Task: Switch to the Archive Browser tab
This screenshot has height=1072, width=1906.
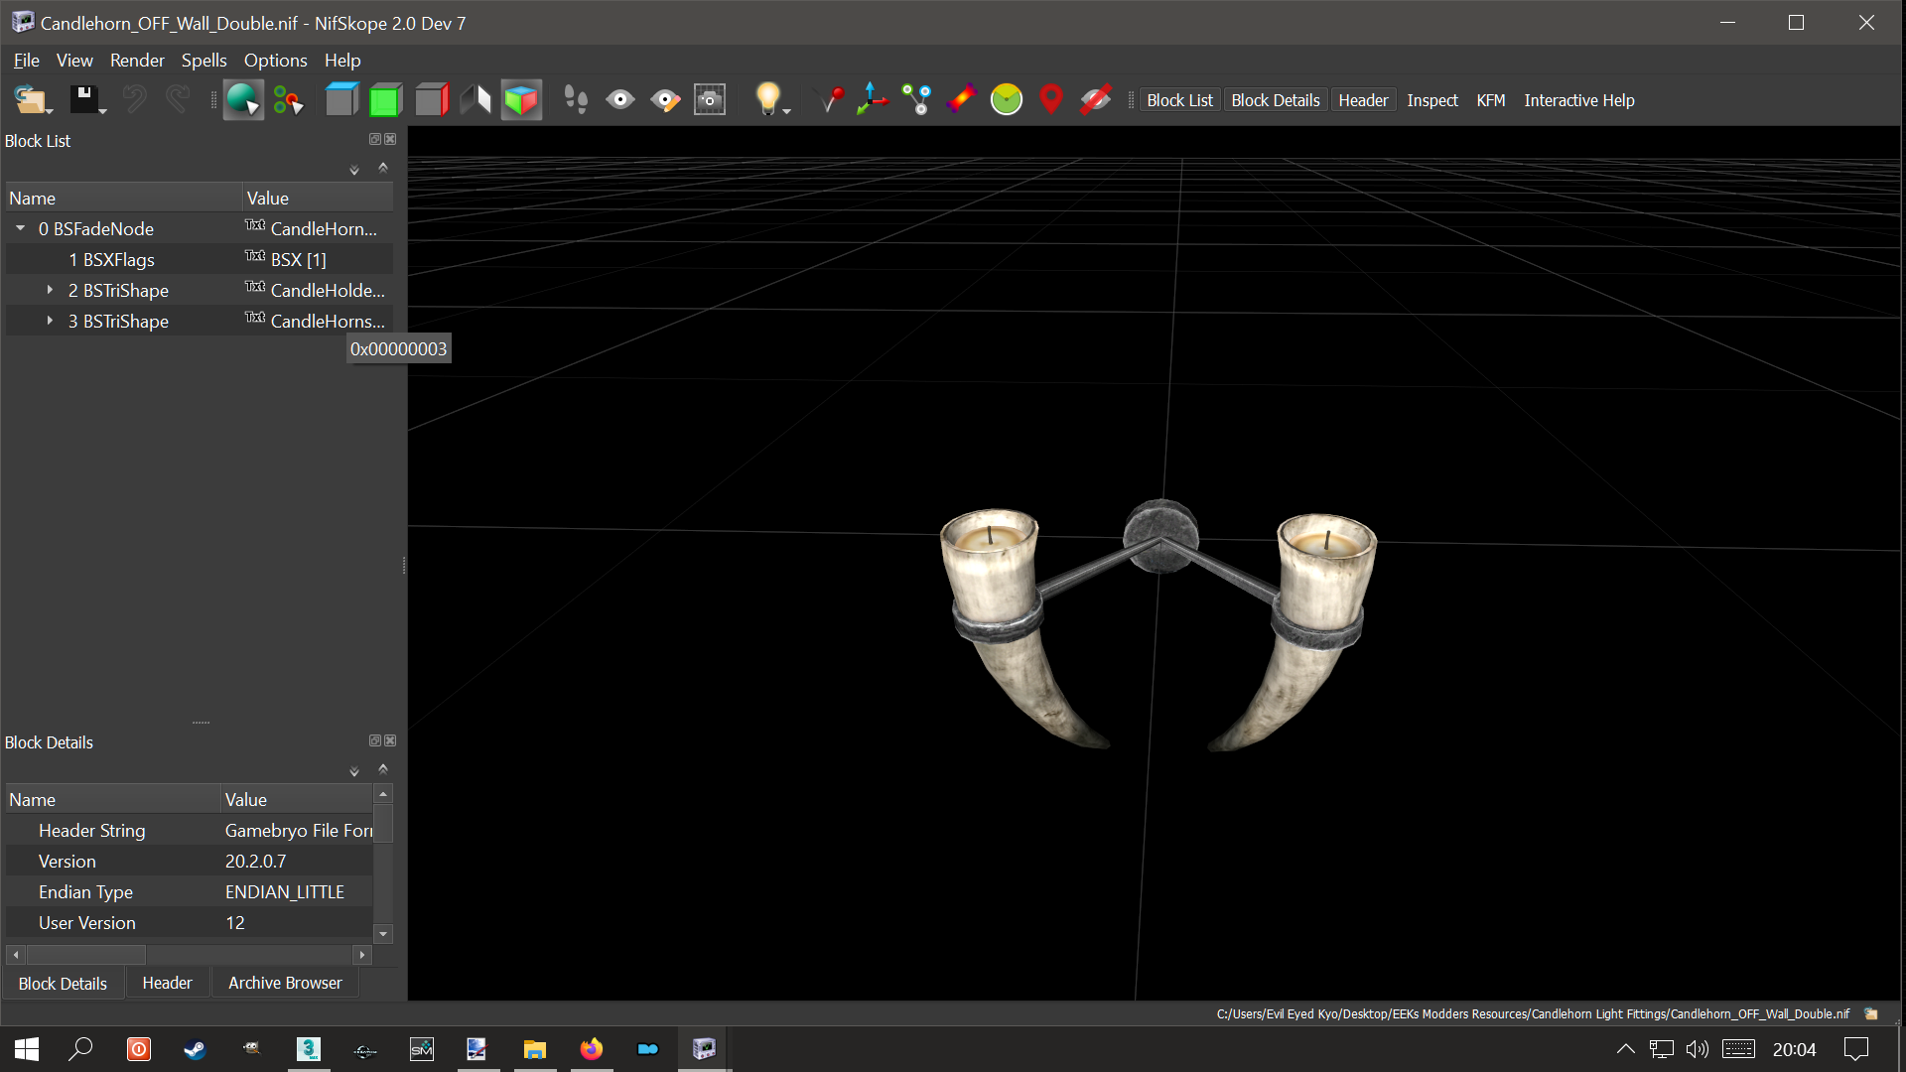Action: [285, 983]
